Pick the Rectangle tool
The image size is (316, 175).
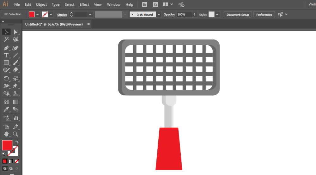[x=6, y=63]
